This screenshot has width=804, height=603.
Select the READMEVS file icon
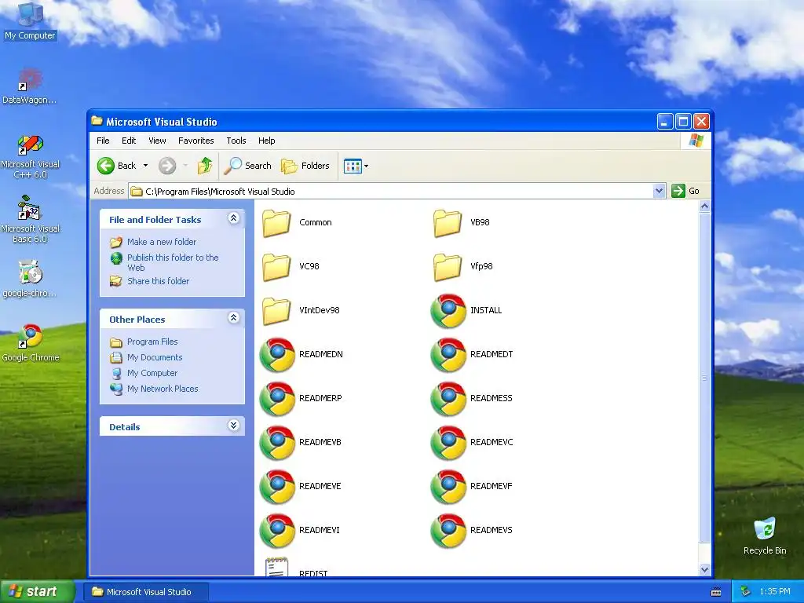(448, 532)
